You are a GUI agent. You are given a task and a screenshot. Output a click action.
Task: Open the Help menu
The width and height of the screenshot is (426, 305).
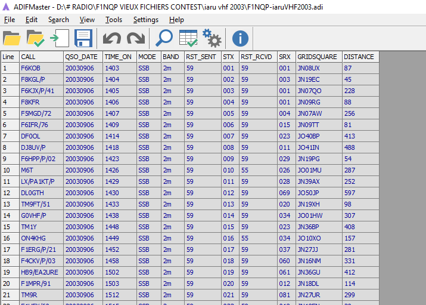point(176,20)
